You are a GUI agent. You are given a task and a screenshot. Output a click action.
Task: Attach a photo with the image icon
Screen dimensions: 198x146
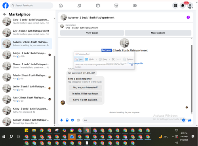[67, 120]
